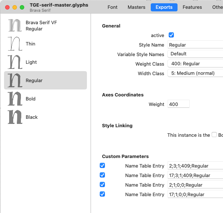Uncheck the active checkbox

[171, 35]
